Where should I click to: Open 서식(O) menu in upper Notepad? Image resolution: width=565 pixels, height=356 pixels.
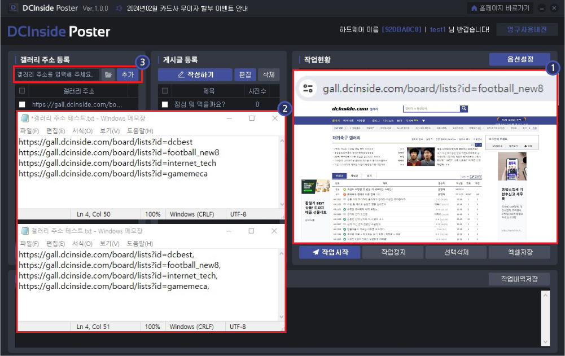pyautogui.click(x=82, y=131)
